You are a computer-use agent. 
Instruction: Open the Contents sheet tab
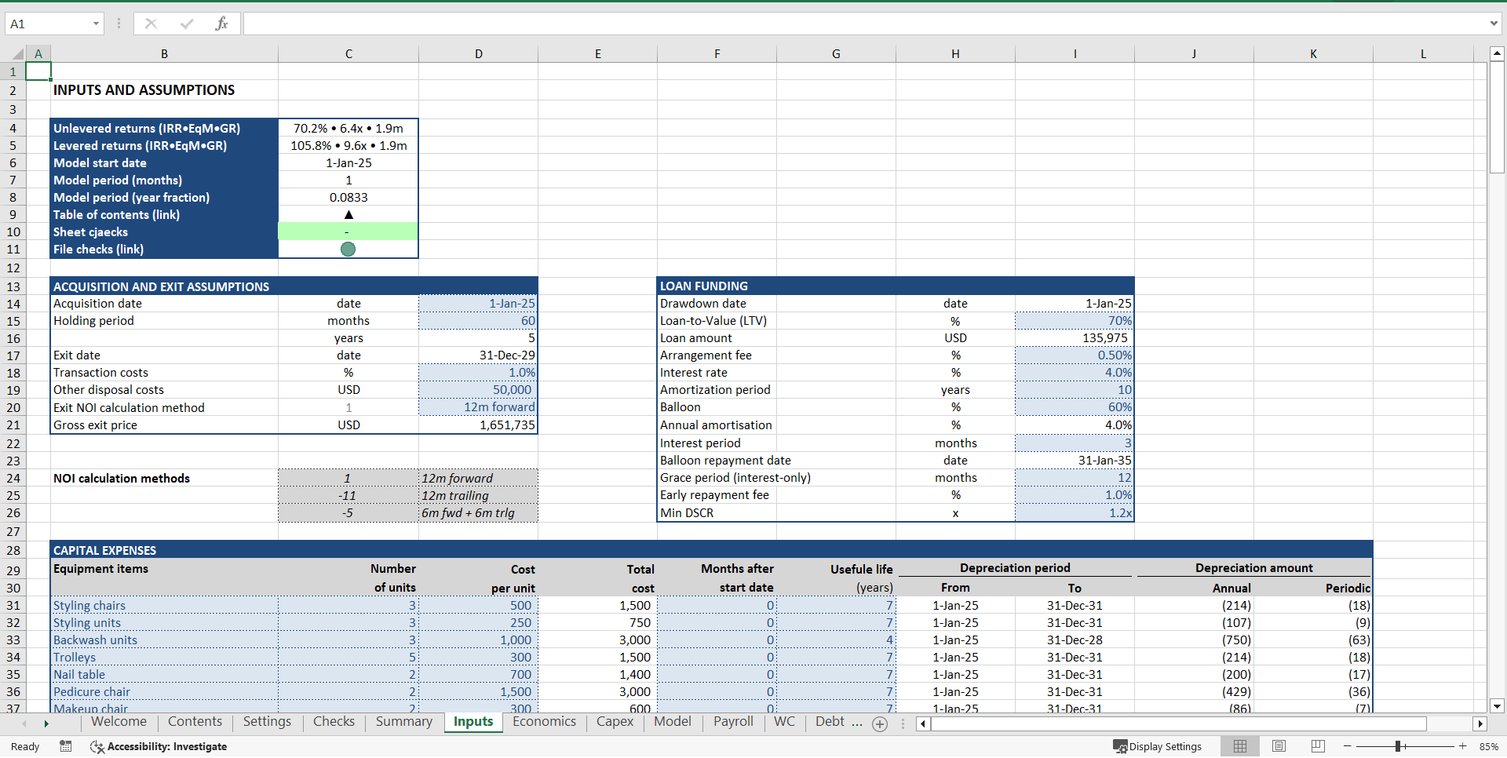[x=195, y=722]
